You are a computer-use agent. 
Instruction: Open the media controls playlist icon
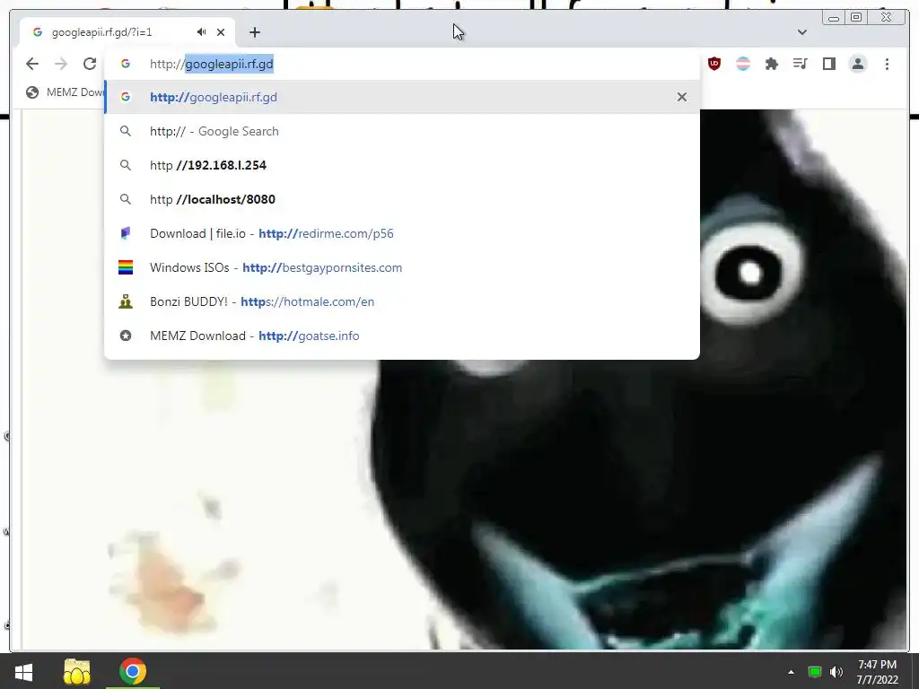(x=800, y=64)
